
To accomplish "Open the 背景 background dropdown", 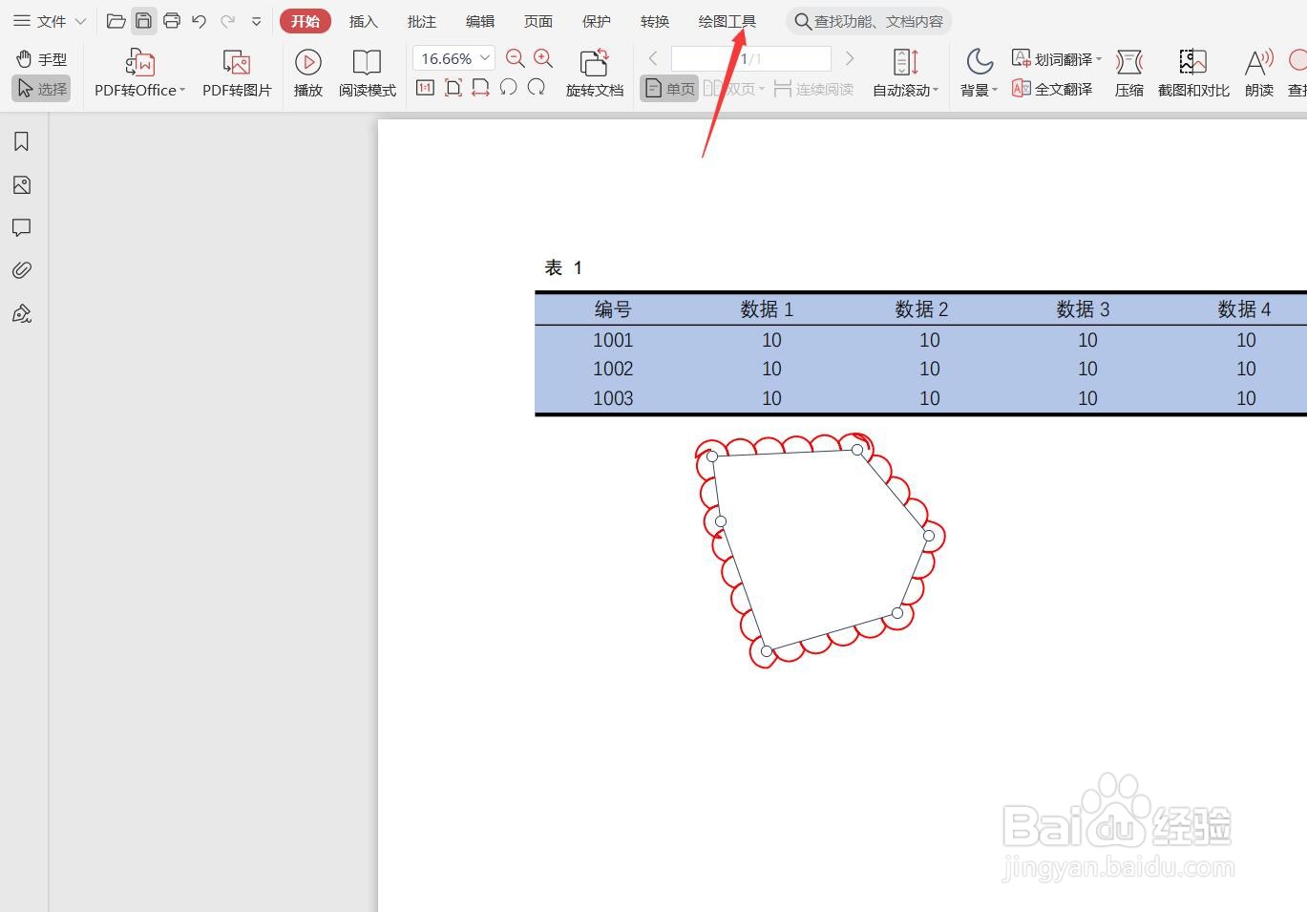I will point(979,74).
